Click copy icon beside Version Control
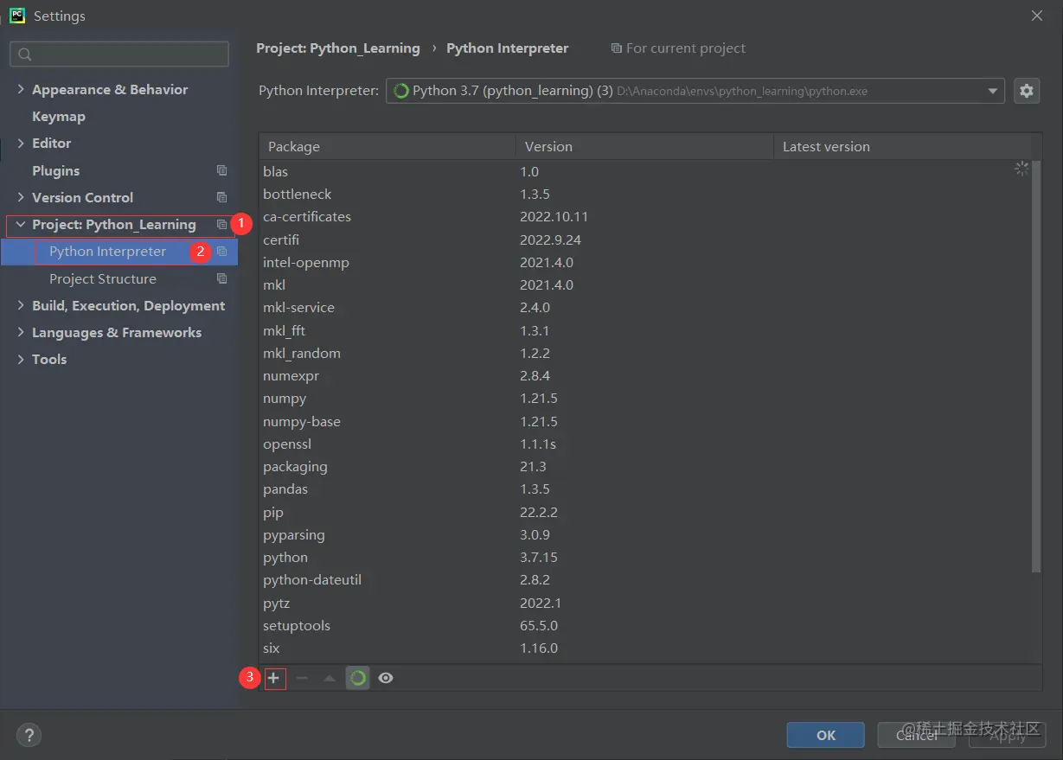 pyautogui.click(x=221, y=197)
